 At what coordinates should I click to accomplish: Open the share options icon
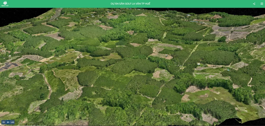tap(254, 4)
